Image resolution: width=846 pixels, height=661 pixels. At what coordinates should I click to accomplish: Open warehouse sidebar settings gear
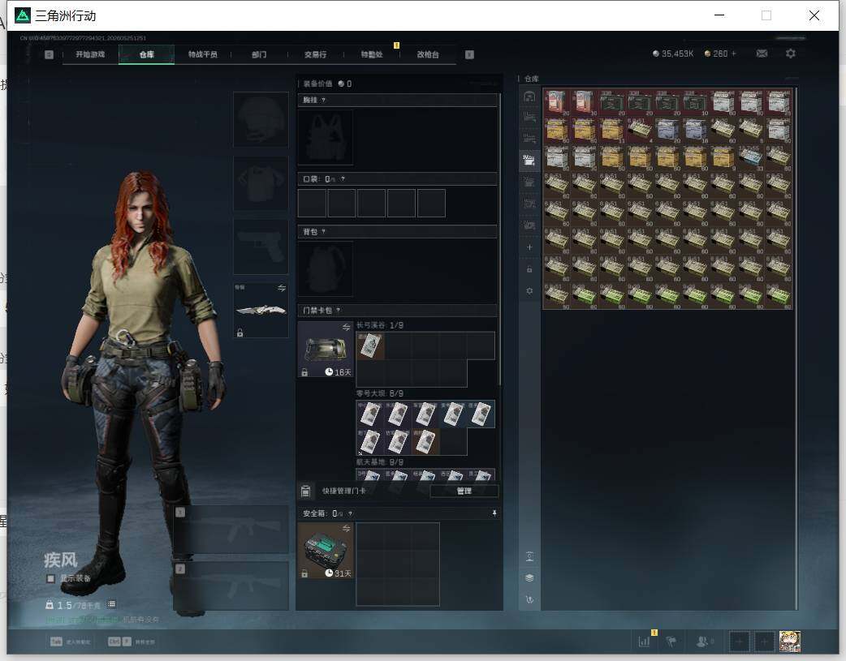pyautogui.click(x=529, y=290)
